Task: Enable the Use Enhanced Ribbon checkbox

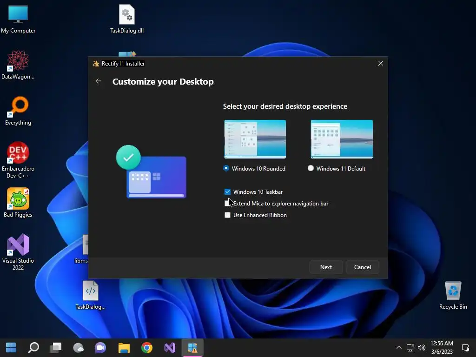Action: [x=227, y=215]
